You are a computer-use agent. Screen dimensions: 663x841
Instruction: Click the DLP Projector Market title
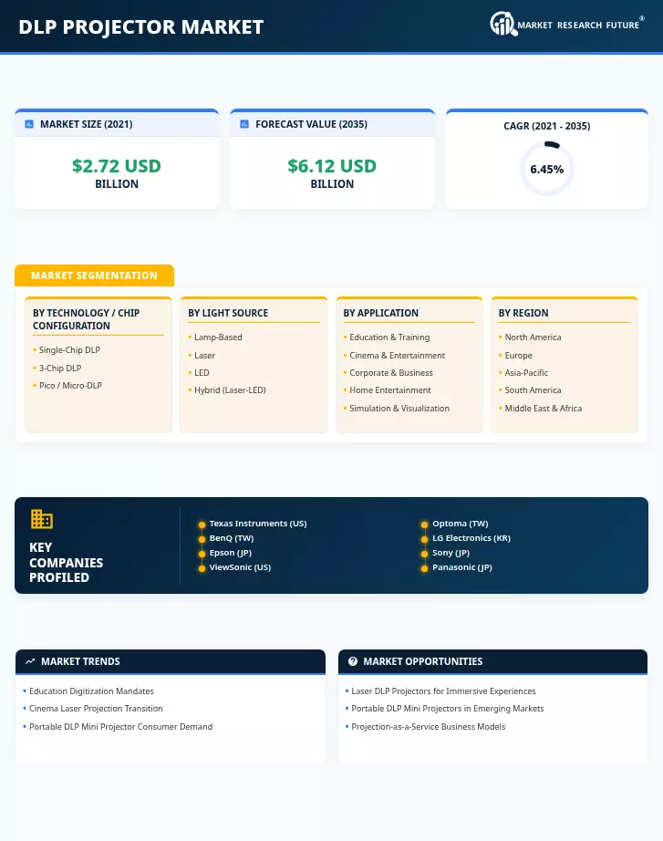pos(141,26)
